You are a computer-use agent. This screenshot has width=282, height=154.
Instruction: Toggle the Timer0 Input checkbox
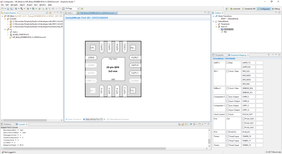point(227,136)
